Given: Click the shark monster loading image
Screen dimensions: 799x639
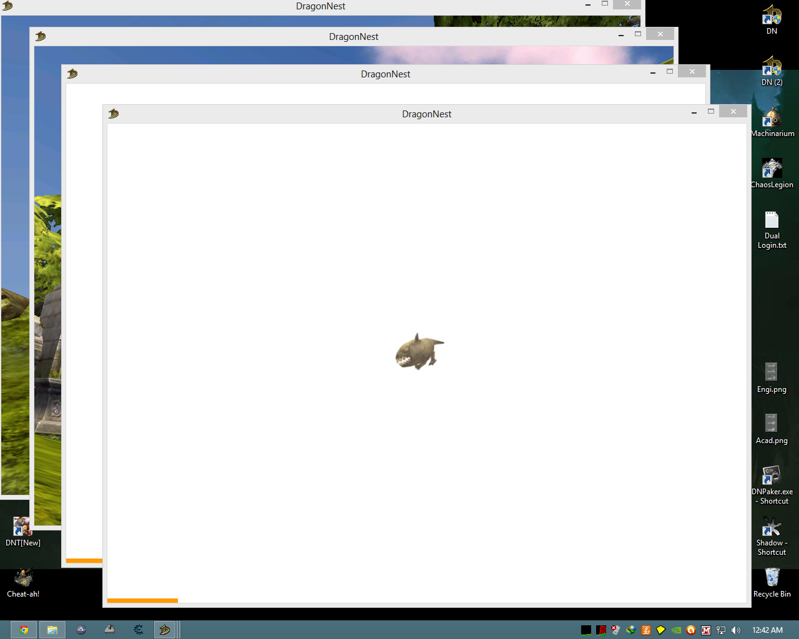Looking at the screenshot, I should [x=419, y=351].
